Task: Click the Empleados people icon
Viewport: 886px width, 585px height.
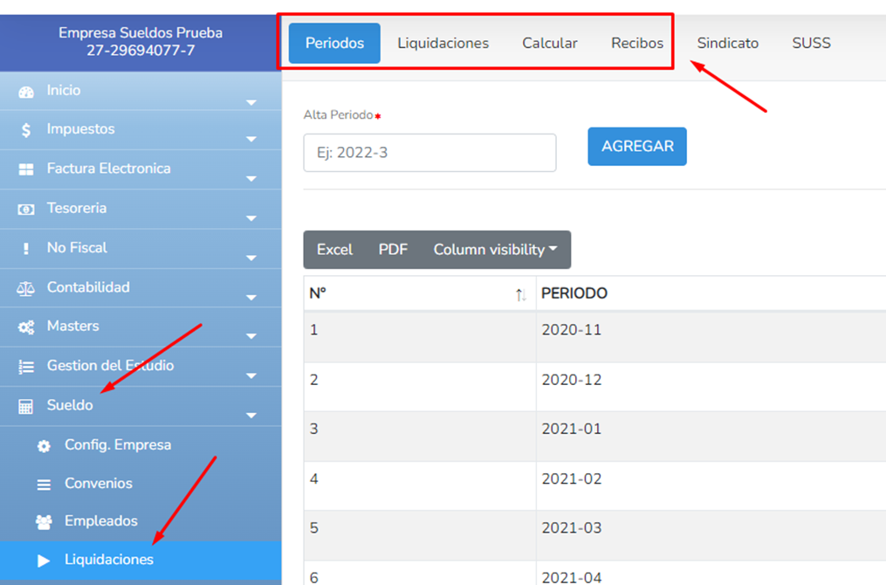Action: pos(44,522)
